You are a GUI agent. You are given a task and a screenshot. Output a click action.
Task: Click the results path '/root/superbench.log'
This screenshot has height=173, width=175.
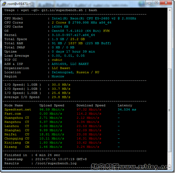point(56,163)
